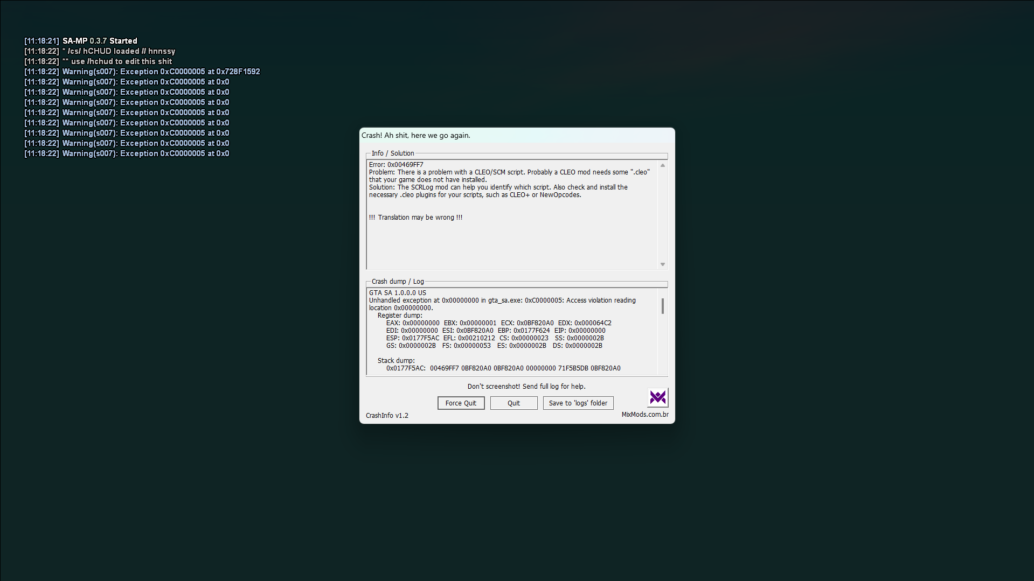The height and width of the screenshot is (581, 1034).
Task: Click the Crash dump scrollbar thumb
Action: tap(662, 306)
